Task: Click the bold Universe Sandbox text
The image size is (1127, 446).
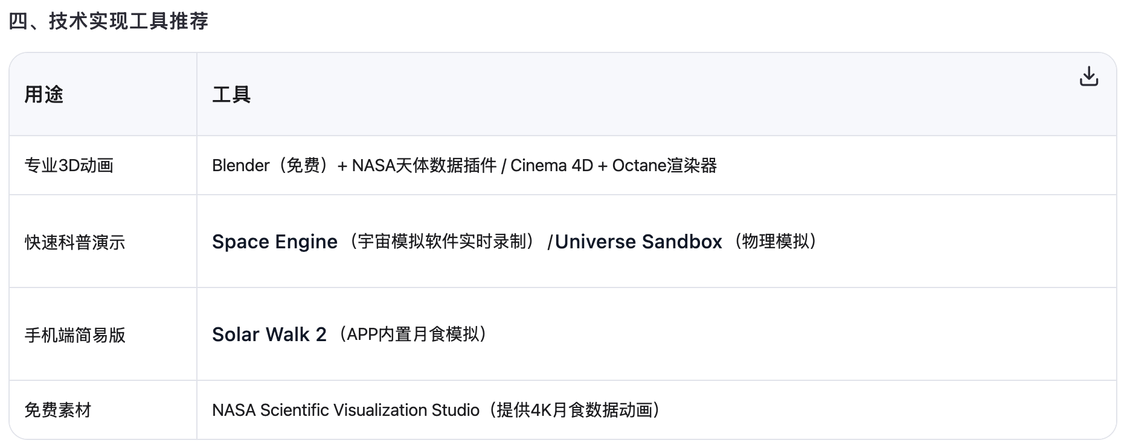Action: click(x=638, y=242)
